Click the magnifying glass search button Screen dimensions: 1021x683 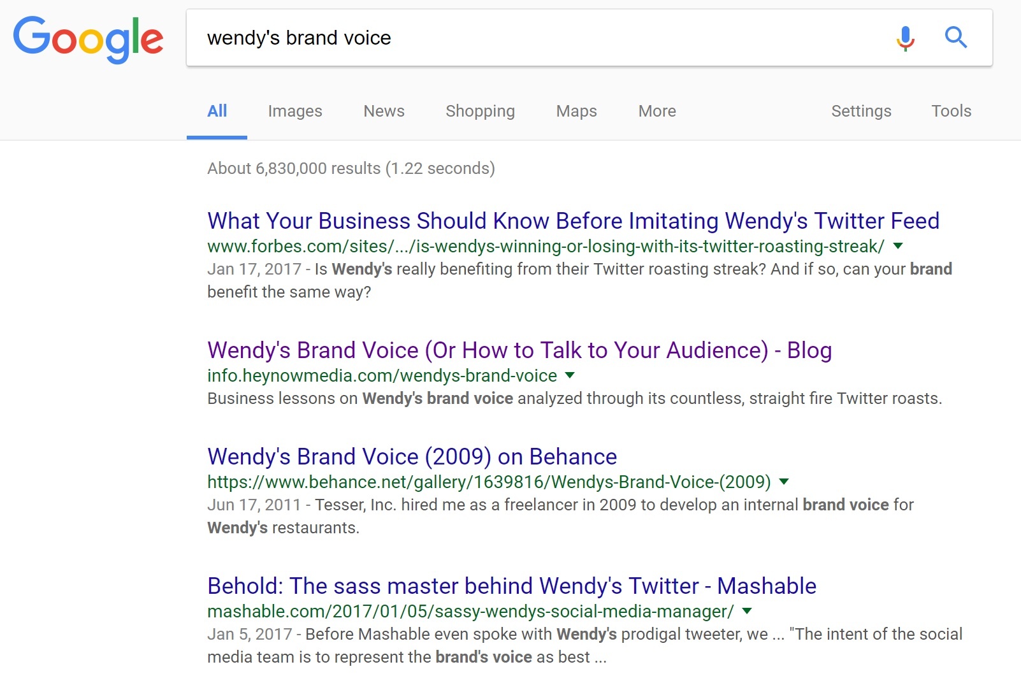click(955, 38)
